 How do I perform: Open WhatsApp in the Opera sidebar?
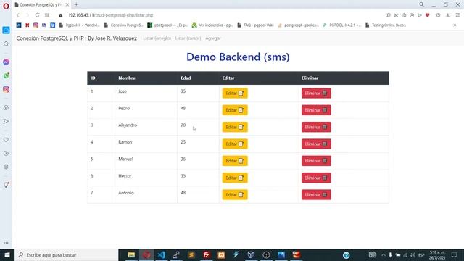[x=6, y=75]
